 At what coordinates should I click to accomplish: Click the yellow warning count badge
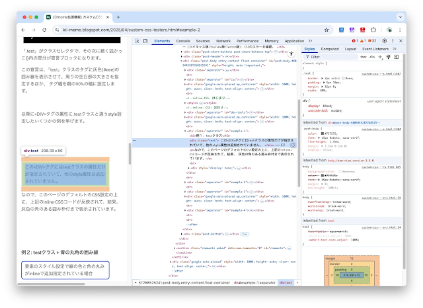coord(363,41)
